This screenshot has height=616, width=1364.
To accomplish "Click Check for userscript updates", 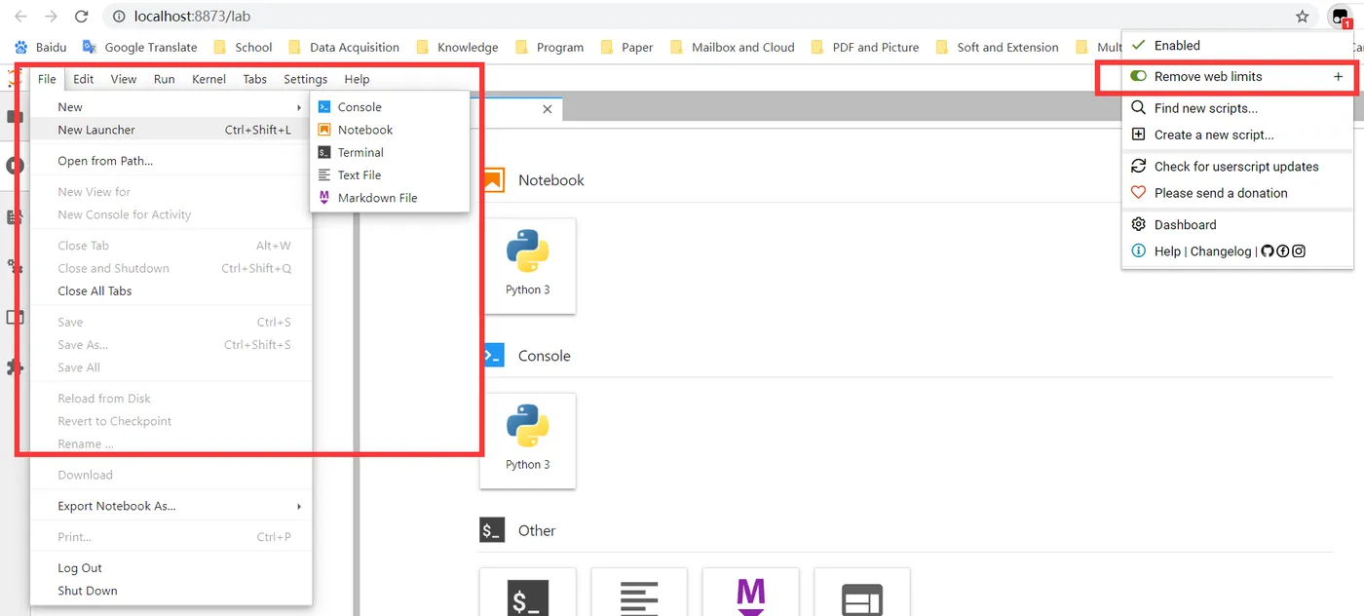I will 1237,166.
